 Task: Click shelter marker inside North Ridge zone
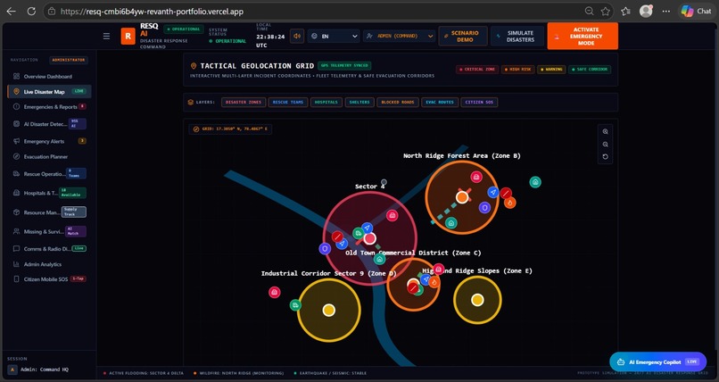451,223
